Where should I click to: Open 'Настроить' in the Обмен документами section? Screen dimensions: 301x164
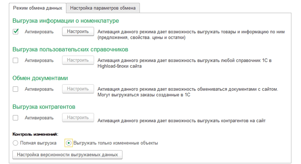click(x=78, y=89)
